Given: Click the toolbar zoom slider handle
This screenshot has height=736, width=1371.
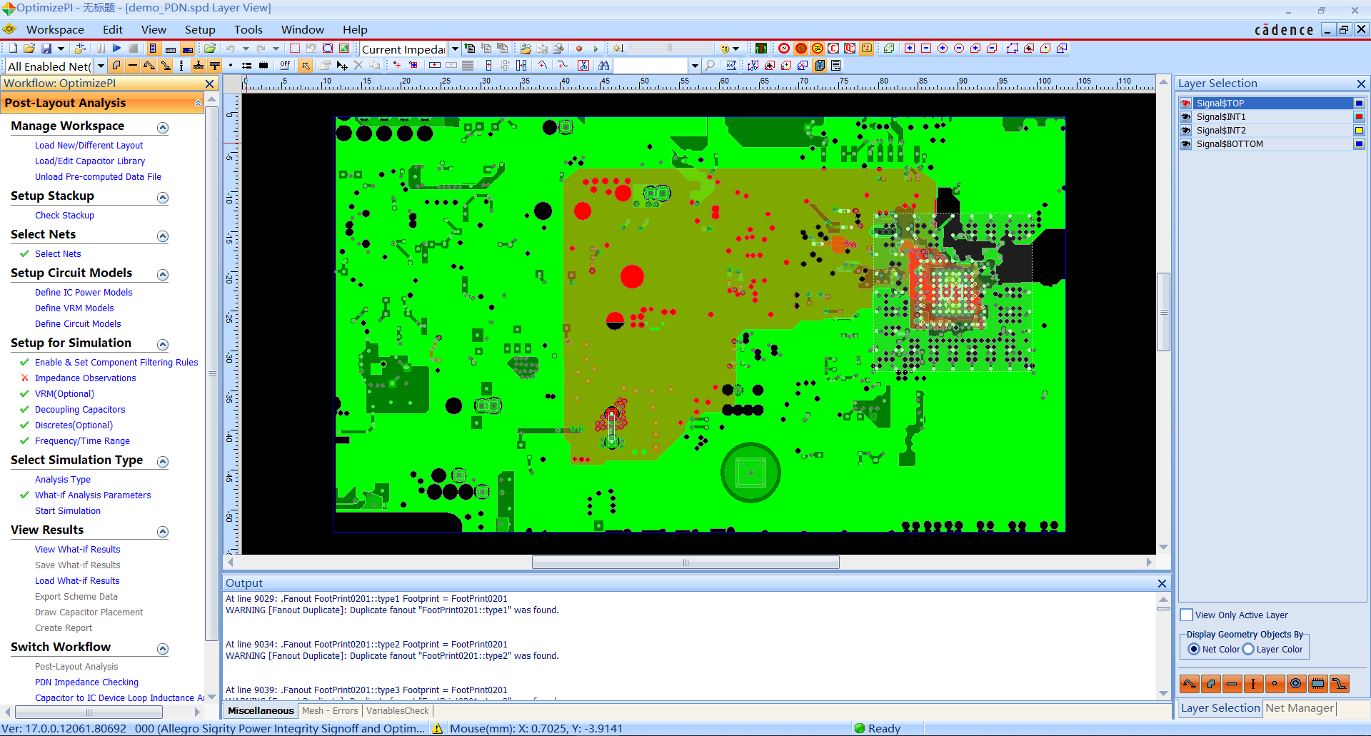Looking at the screenshot, I should (670, 48).
